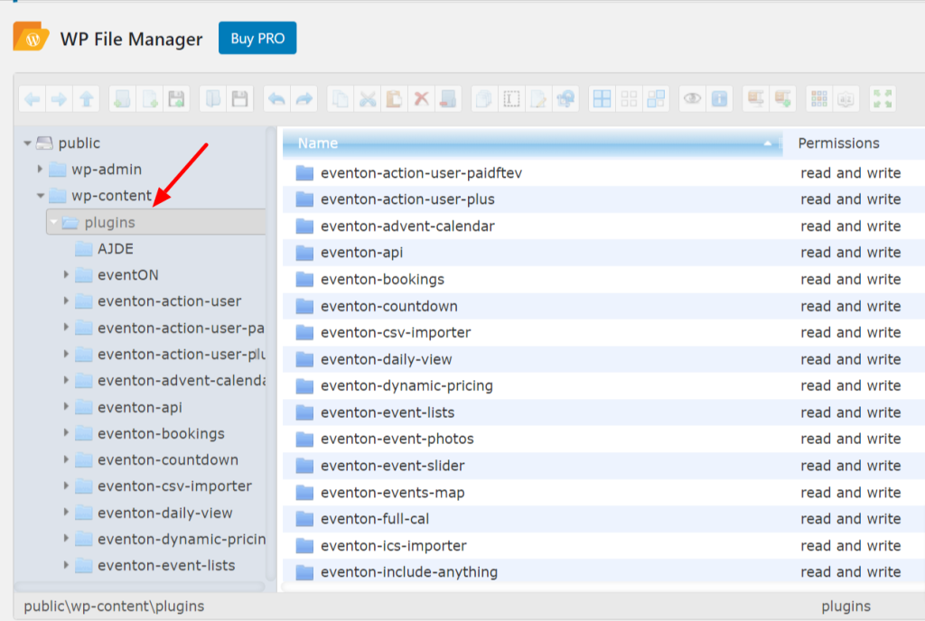Expand the eventon-api tree arrow
The height and width of the screenshot is (621, 925).
(66, 406)
